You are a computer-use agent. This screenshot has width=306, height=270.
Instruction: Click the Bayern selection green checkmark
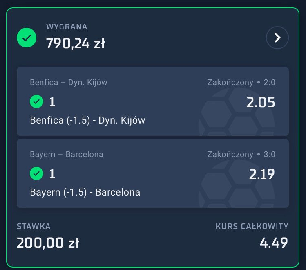[x=37, y=174]
